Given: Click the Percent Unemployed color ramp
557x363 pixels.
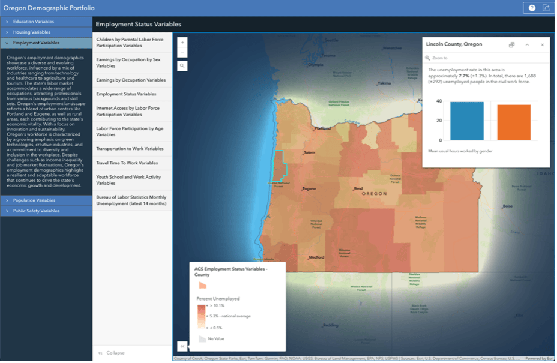Looking at the screenshot, I should pyautogui.click(x=202, y=317).
